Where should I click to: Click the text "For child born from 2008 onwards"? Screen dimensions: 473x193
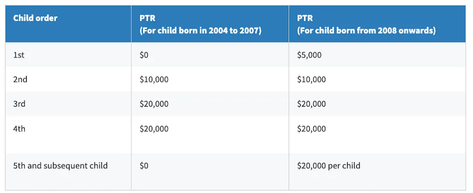click(366, 31)
